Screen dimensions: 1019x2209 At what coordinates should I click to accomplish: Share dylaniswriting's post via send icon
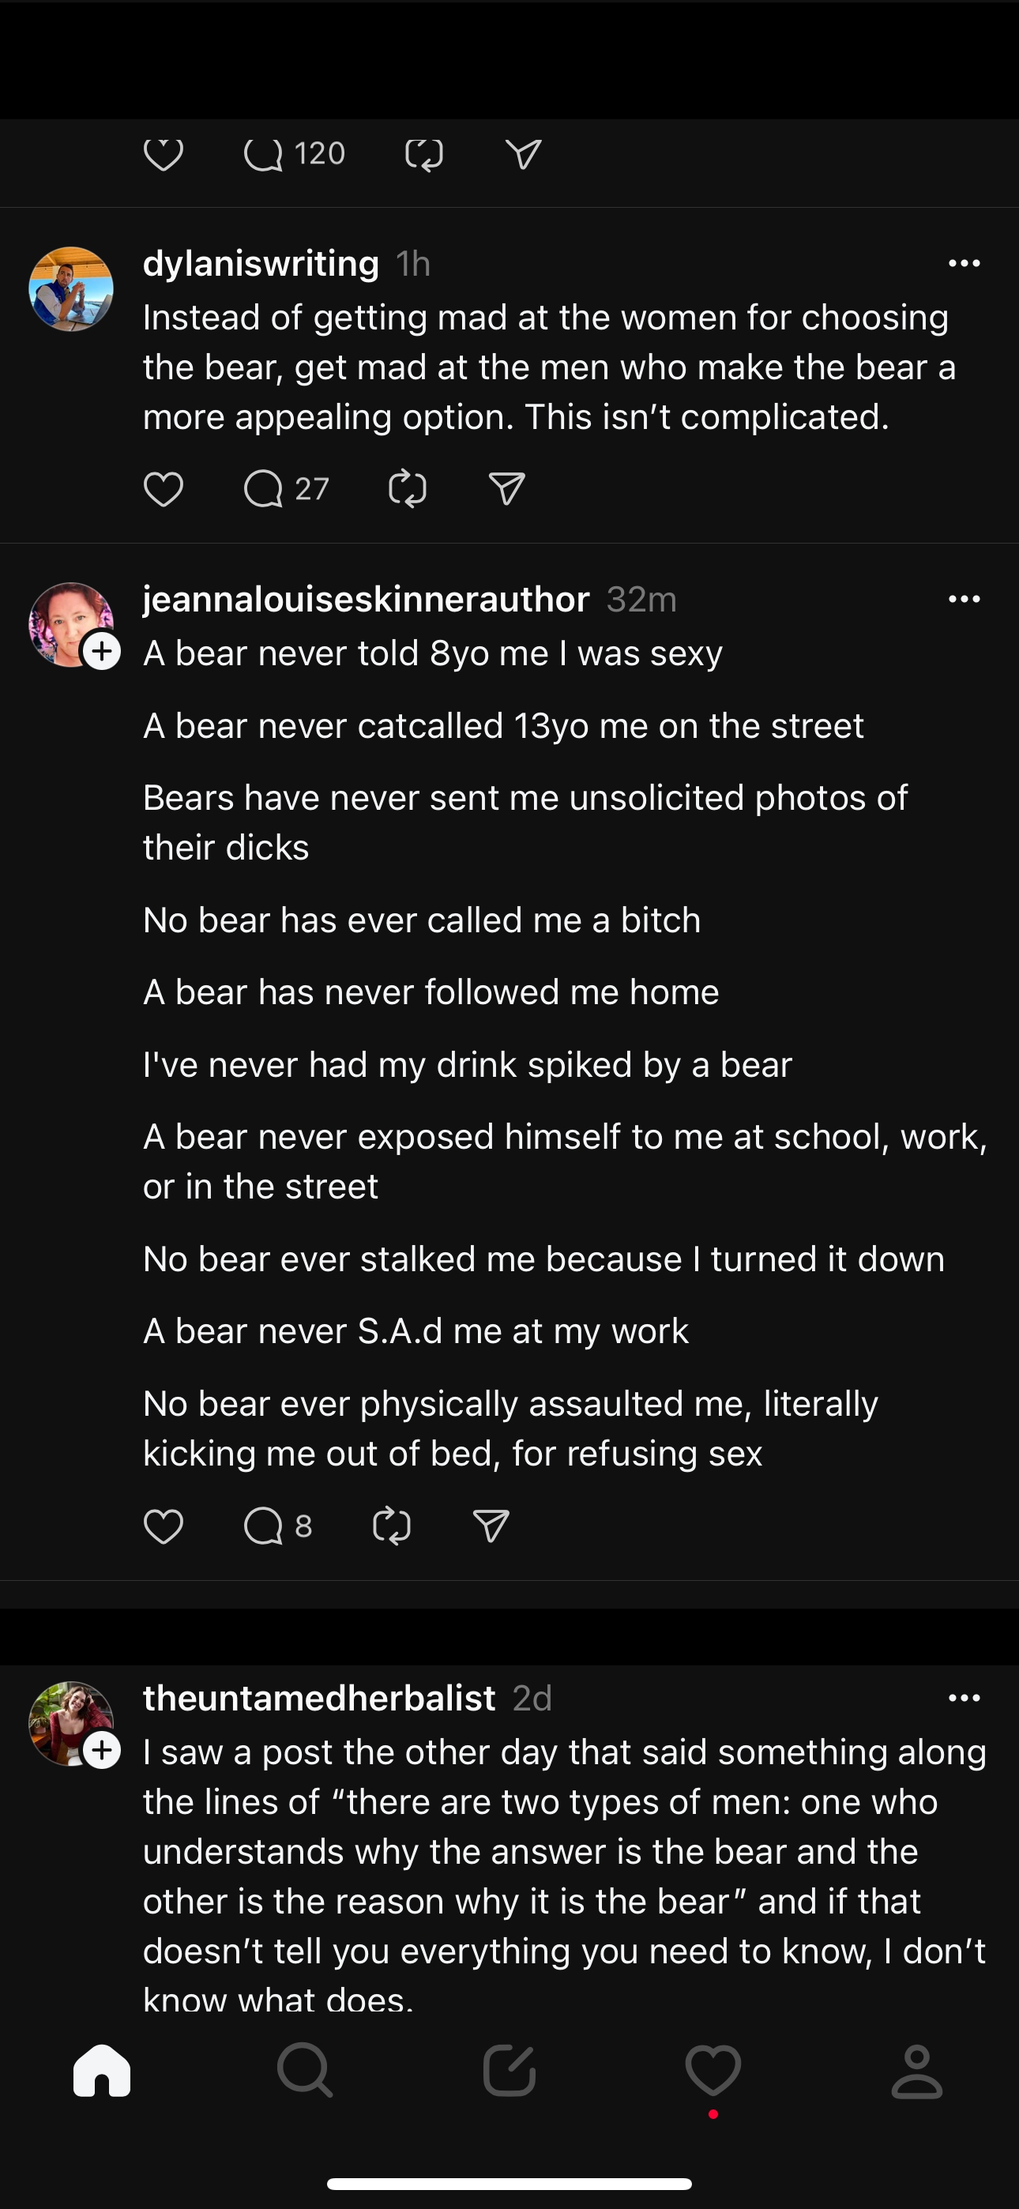pyautogui.click(x=507, y=489)
